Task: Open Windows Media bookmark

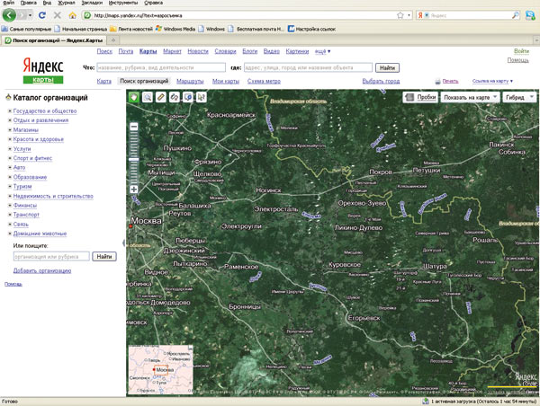Action: click(x=175, y=29)
